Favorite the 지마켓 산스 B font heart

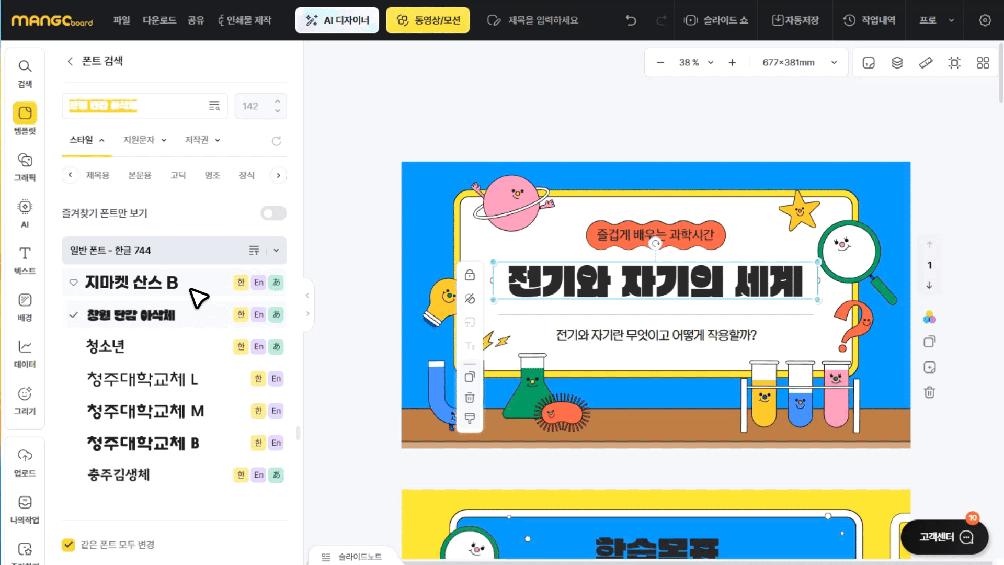coord(74,282)
